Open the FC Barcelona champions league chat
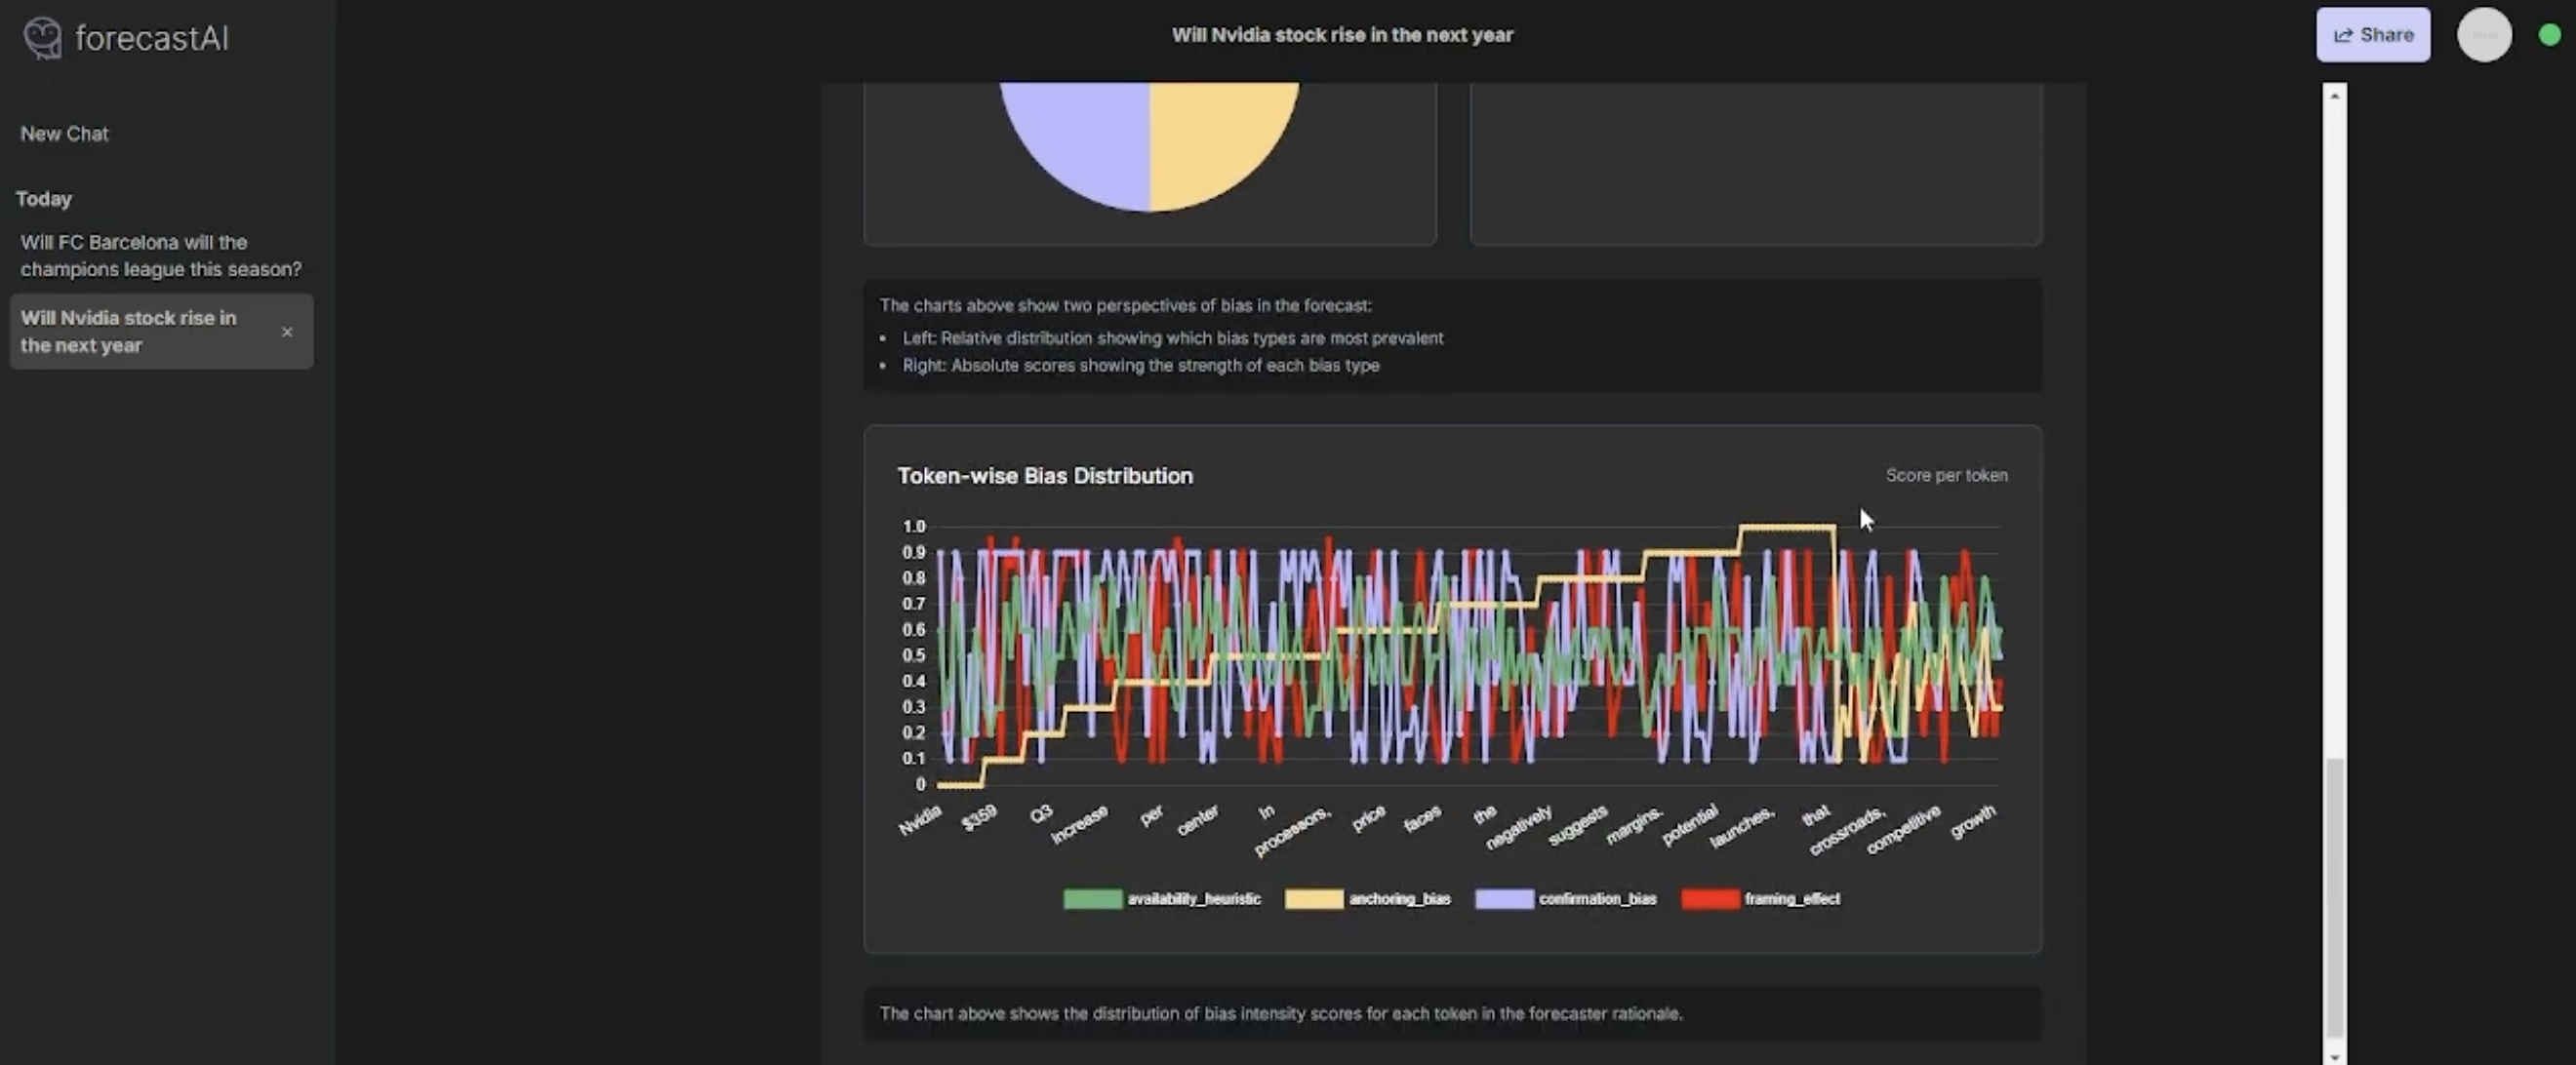The width and height of the screenshot is (2576, 1065). pyautogui.click(x=161, y=256)
